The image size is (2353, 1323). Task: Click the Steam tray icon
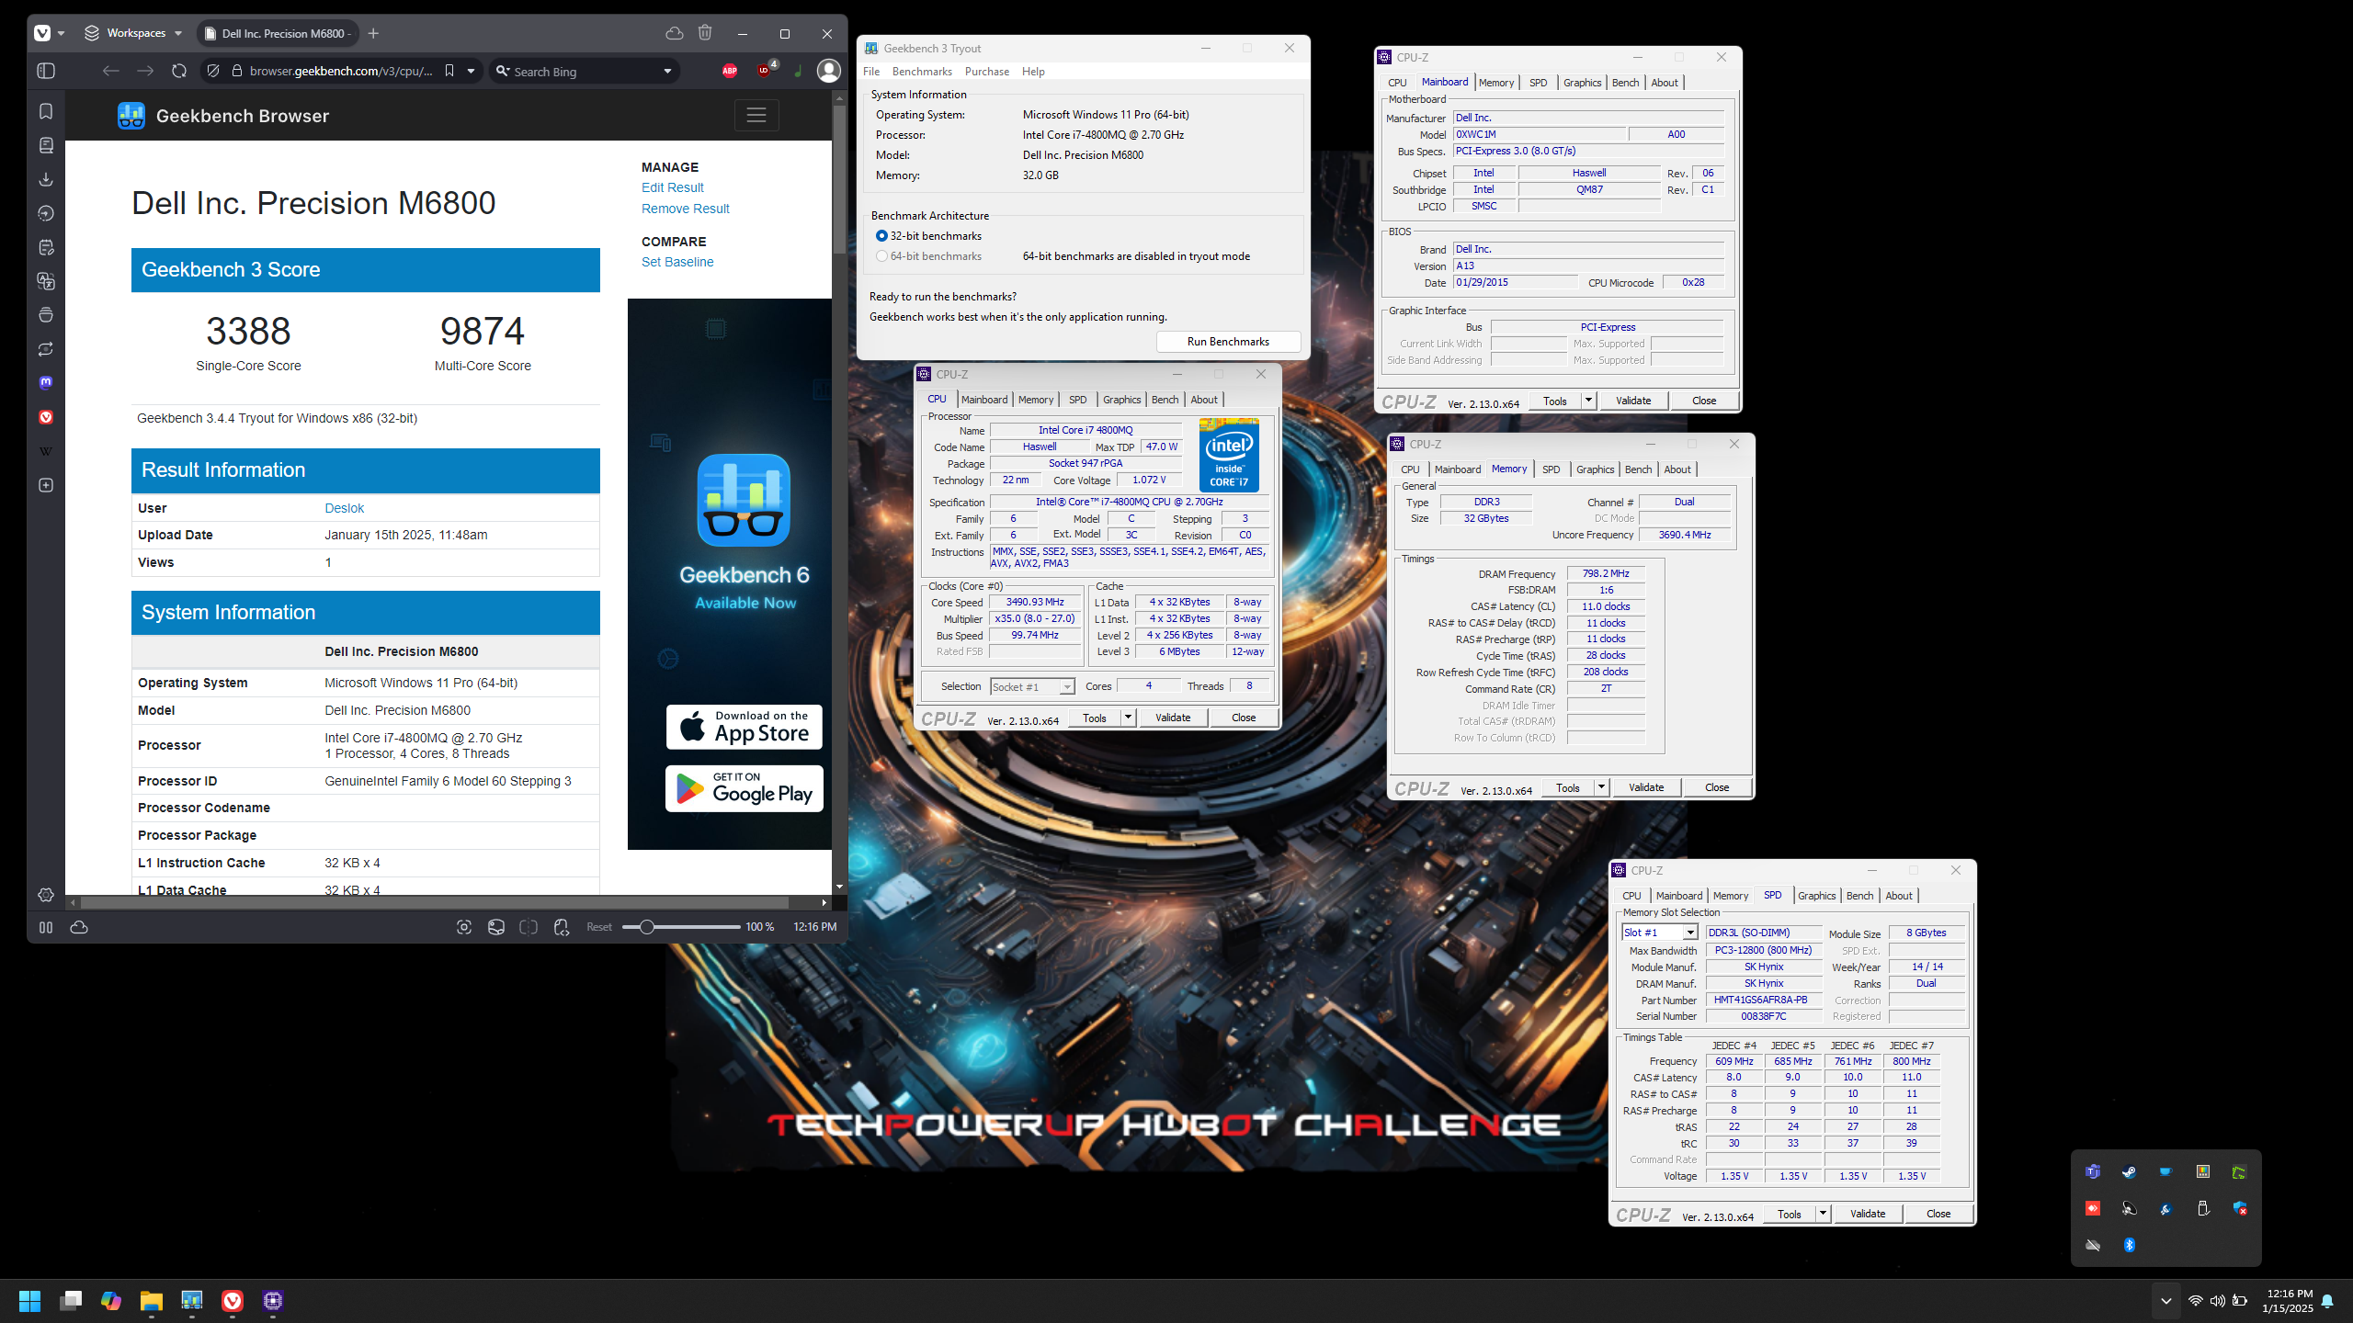[2129, 1172]
